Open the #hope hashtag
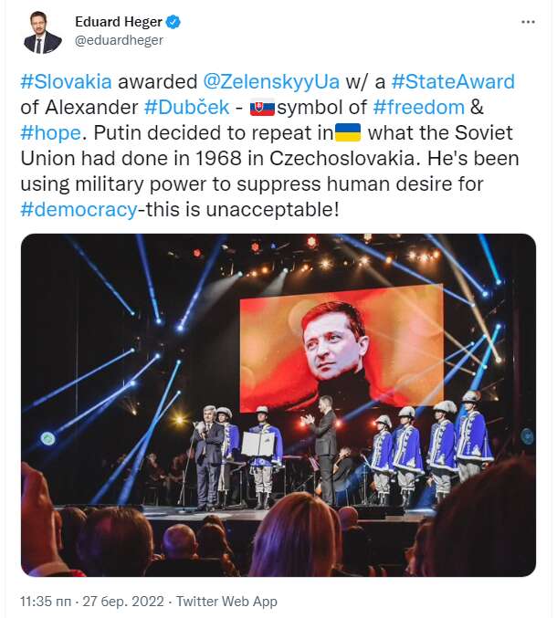This screenshot has width=557, height=618. pyautogui.click(x=50, y=131)
